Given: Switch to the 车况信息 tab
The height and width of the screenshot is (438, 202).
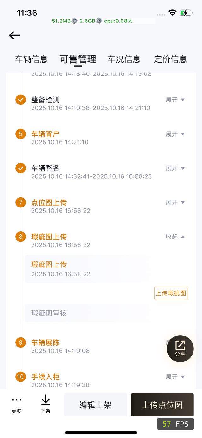Looking at the screenshot, I should 124,59.
